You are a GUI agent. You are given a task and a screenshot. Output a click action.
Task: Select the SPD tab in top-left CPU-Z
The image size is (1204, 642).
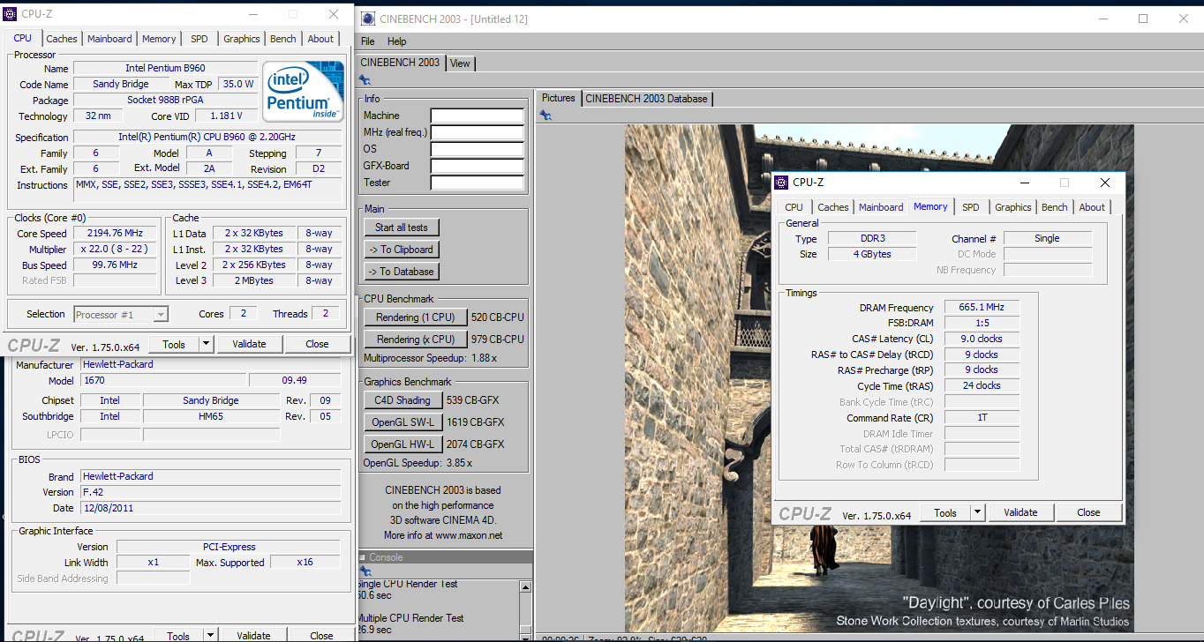pos(199,39)
